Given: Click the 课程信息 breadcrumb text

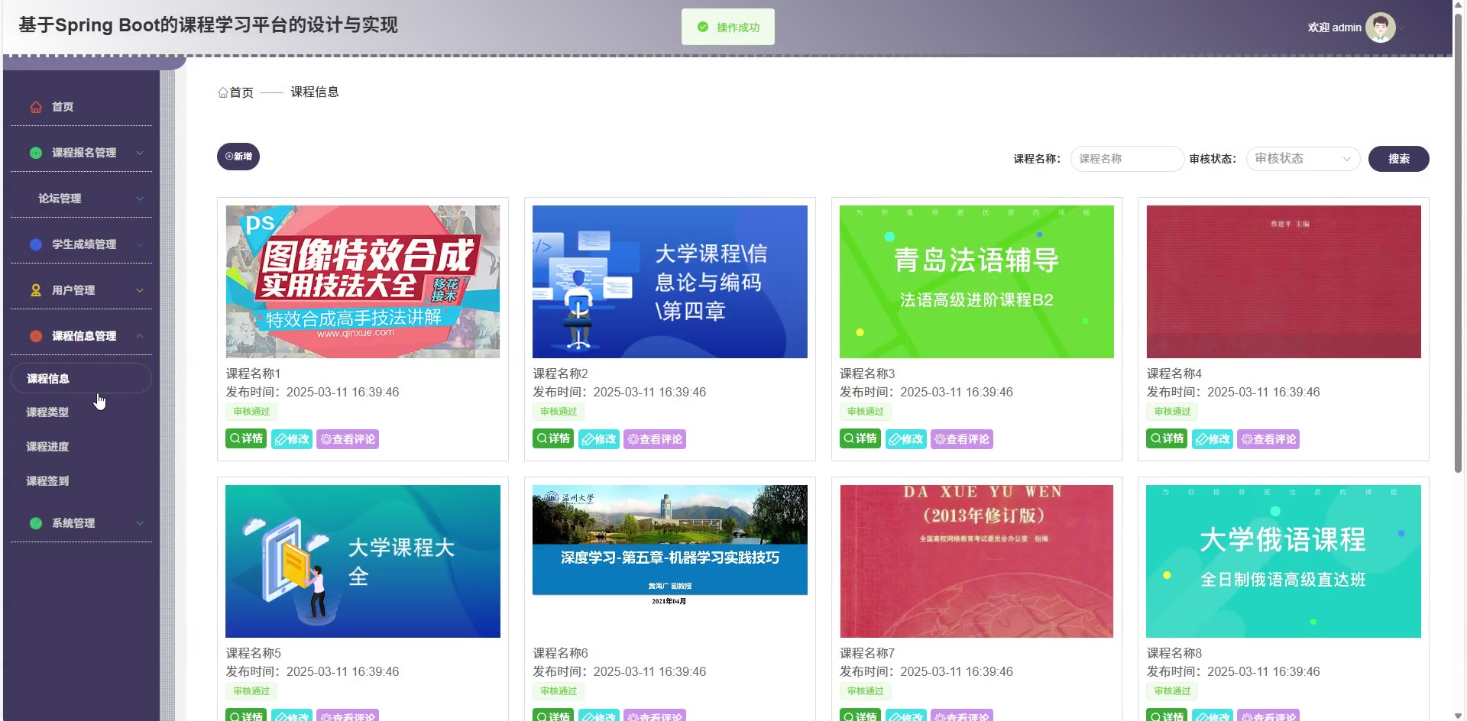Looking at the screenshot, I should (315, 92).
